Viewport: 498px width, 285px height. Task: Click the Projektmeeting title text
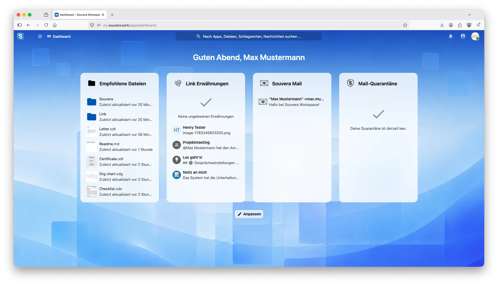point(196,142)
